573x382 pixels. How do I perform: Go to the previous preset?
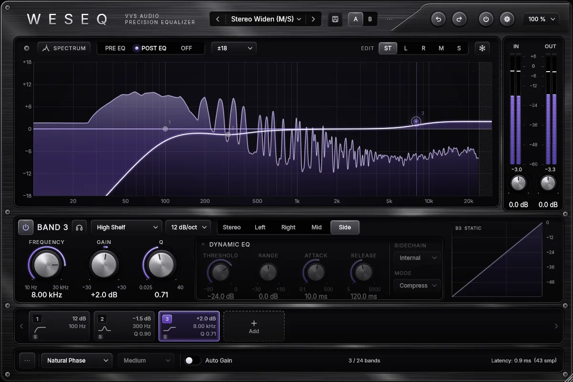click(218, 19)
